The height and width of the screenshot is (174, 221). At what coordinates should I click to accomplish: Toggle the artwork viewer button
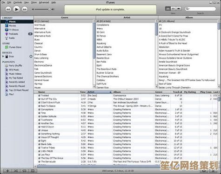click(33, 171)
